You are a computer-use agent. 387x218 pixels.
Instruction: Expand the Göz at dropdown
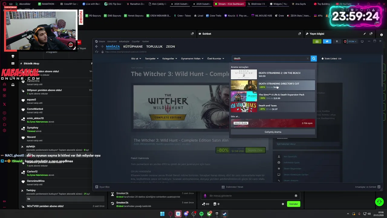click(x=136, y=58)
